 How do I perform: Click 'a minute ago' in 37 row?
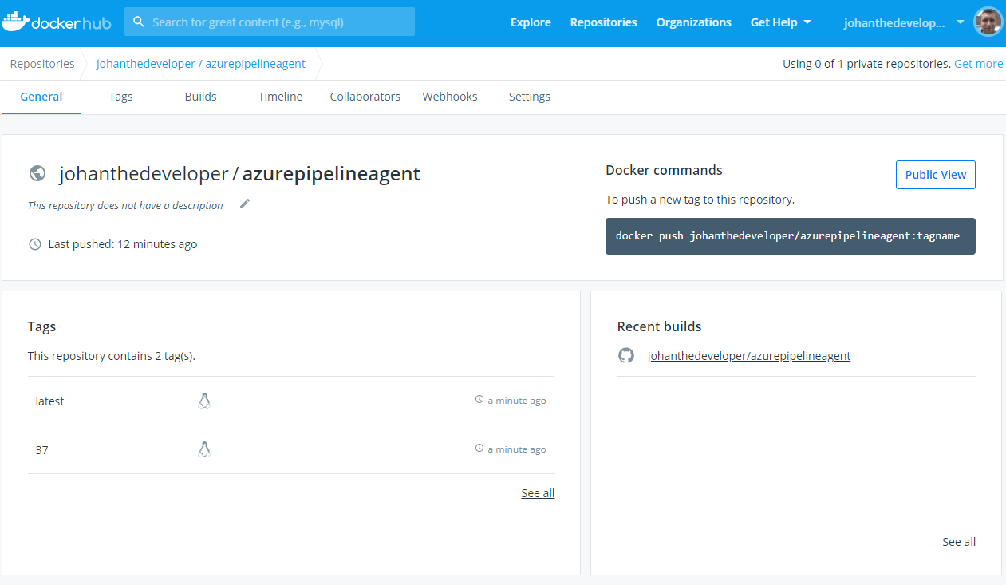click(x=517, y=449)
